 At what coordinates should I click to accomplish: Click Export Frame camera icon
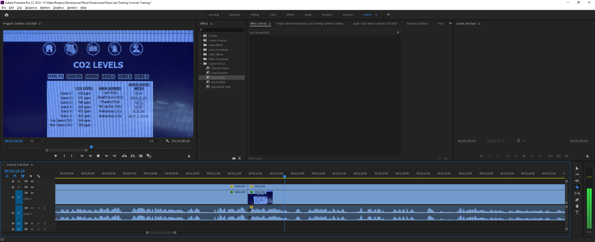coord(141,156)
